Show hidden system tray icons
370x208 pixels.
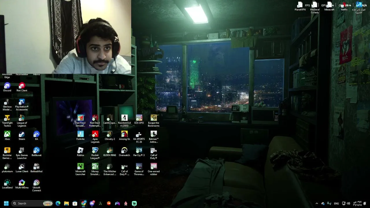click(x=317, y=203)
